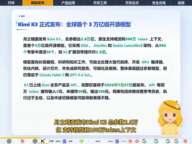Open the 开场 section tab
Viewport: 192px width, 144px height.
[11, 3]
